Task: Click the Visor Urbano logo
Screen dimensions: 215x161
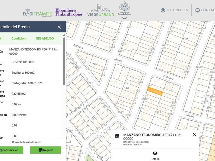Action: point(101,11)
